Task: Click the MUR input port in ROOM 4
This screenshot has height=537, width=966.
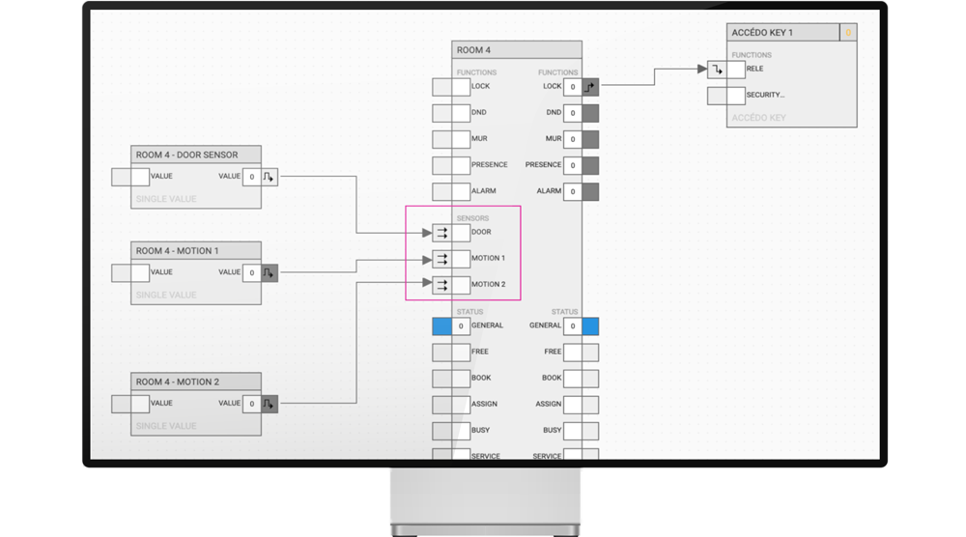Action: (441, 139)
